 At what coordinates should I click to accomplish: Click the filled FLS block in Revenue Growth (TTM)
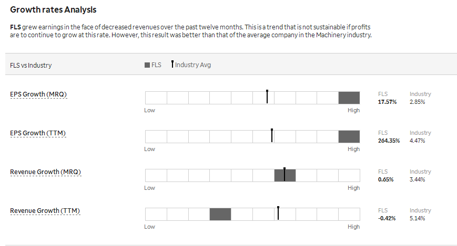220,215
